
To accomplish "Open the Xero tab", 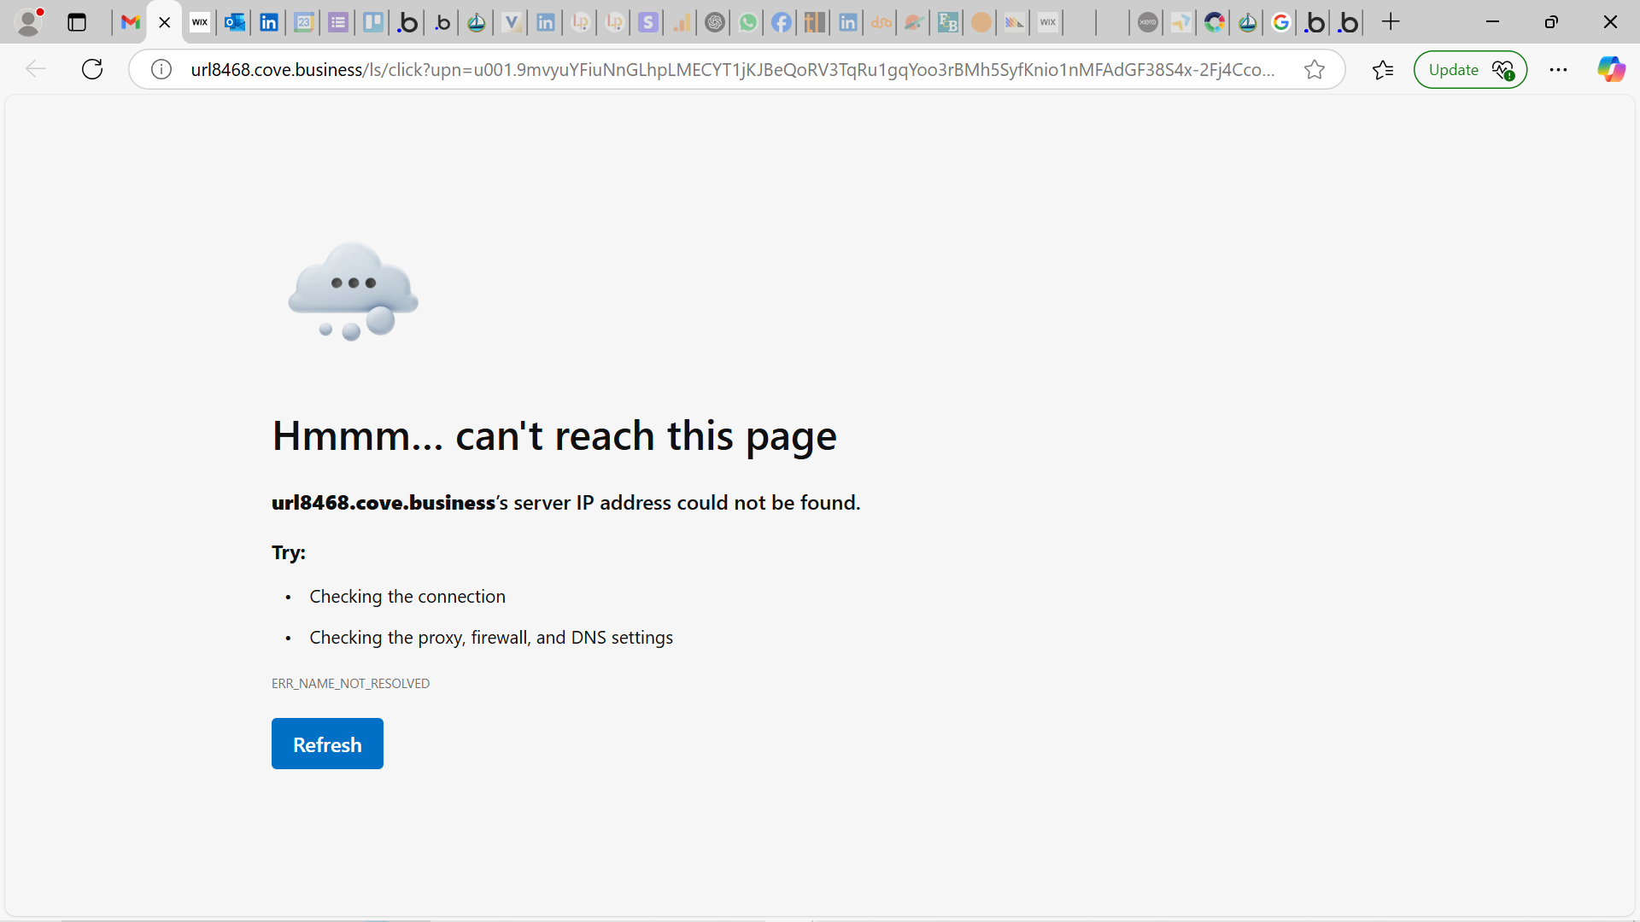I will pos(1148,23).
